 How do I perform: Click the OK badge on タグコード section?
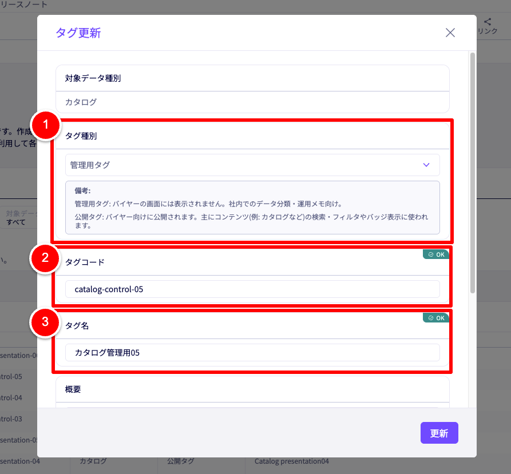coord(436,254)
